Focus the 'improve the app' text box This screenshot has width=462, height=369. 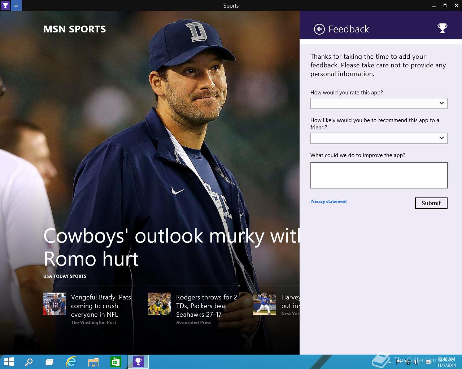379,175
